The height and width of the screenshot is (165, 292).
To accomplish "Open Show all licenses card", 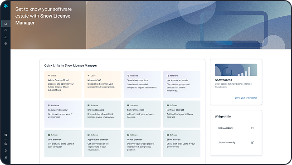I will (x=102, y=114).
